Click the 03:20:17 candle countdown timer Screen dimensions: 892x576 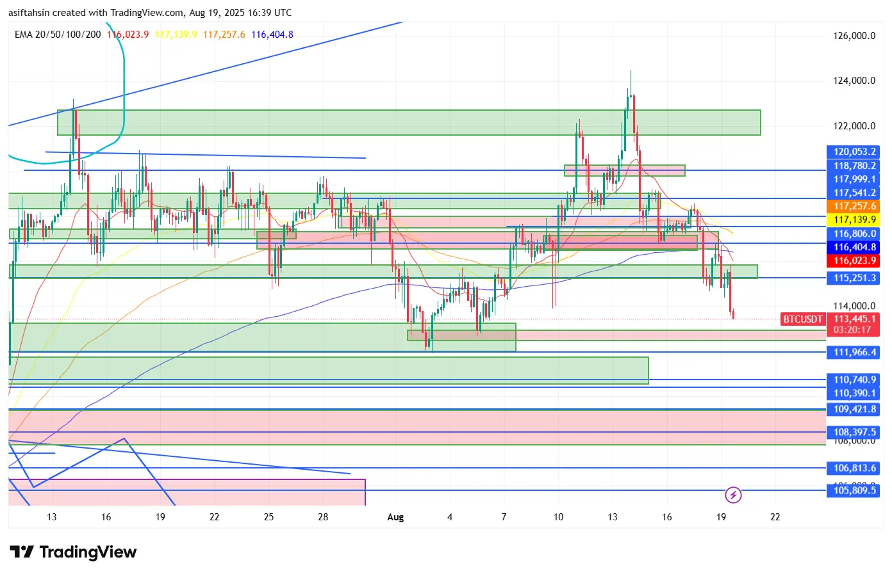[852, 330]
